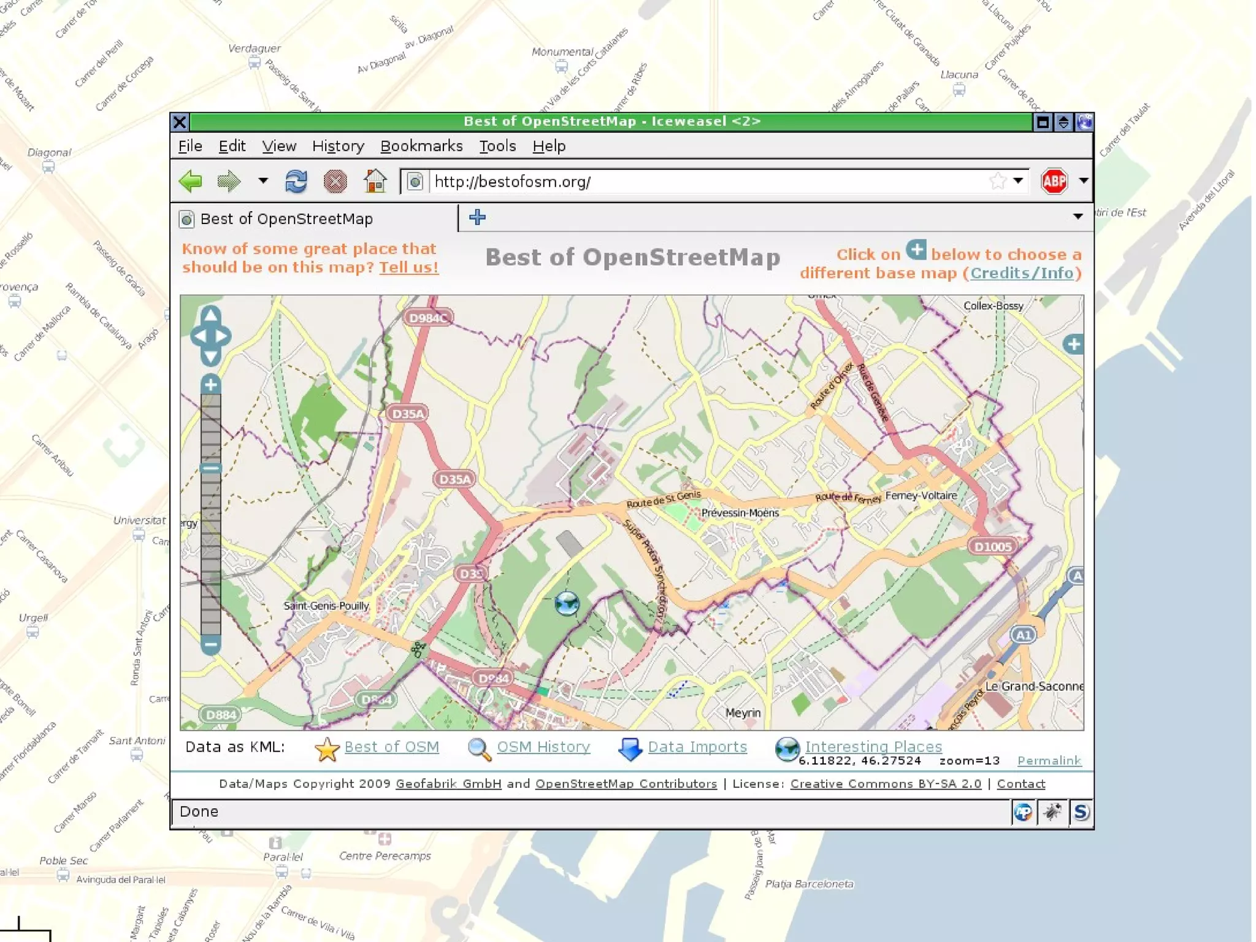Click the Stop loading icon
This screenshot has width=1256, height=942.
point(335,181)
